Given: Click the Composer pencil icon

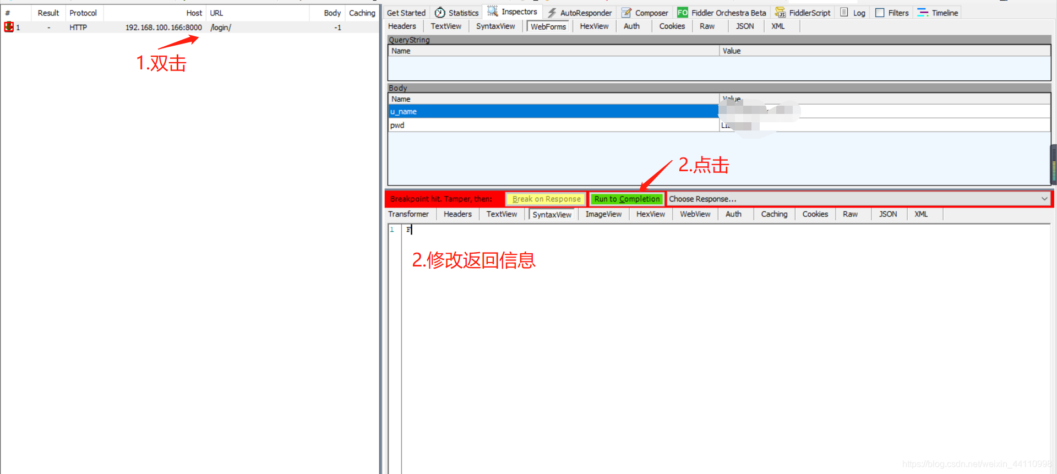Looking at the screenshot, I should [x=626, y=13].
